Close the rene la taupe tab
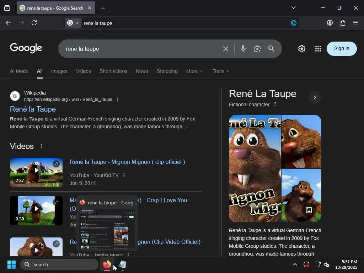Image resolution: width=364 pixels, height=273 pixels. pos(89,8)
